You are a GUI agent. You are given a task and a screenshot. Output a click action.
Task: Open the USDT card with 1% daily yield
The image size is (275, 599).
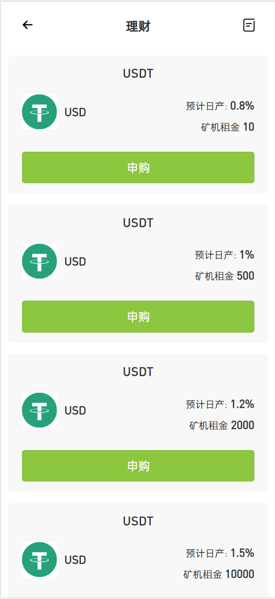[138, 273]
